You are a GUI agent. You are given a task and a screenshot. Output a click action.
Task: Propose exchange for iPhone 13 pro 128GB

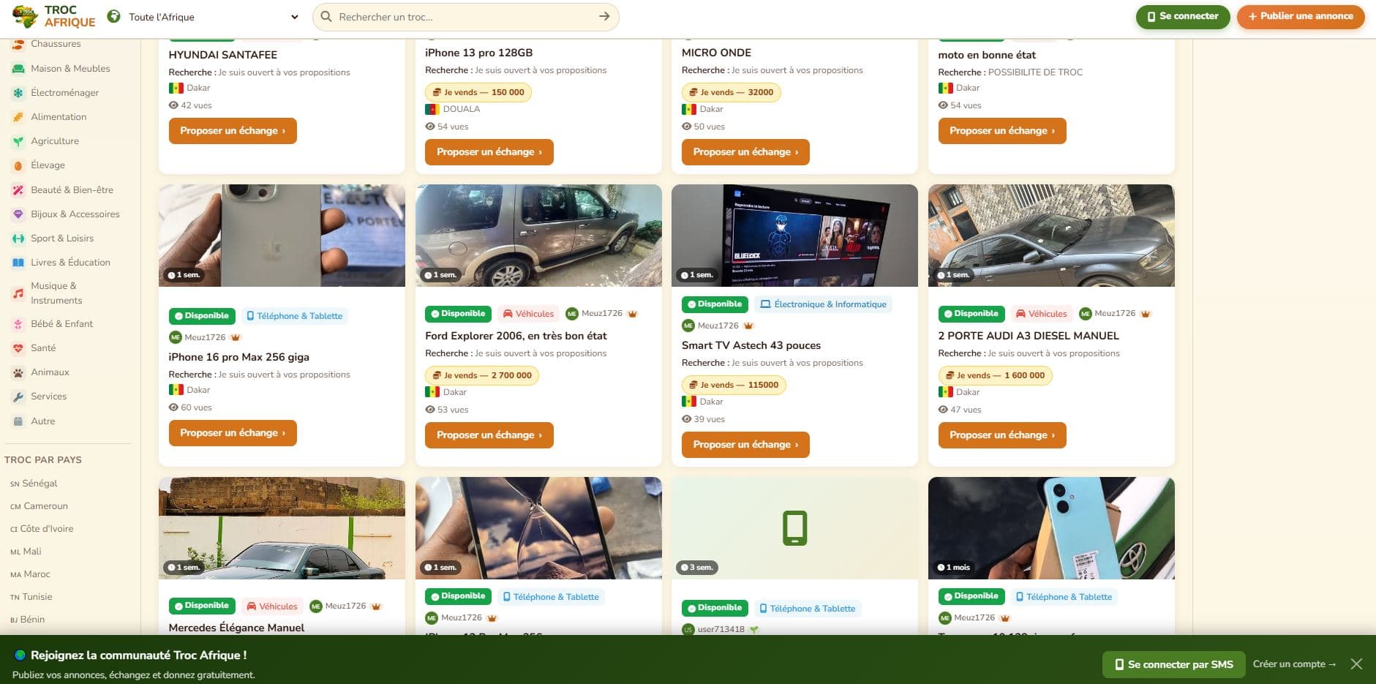(489, 152)
